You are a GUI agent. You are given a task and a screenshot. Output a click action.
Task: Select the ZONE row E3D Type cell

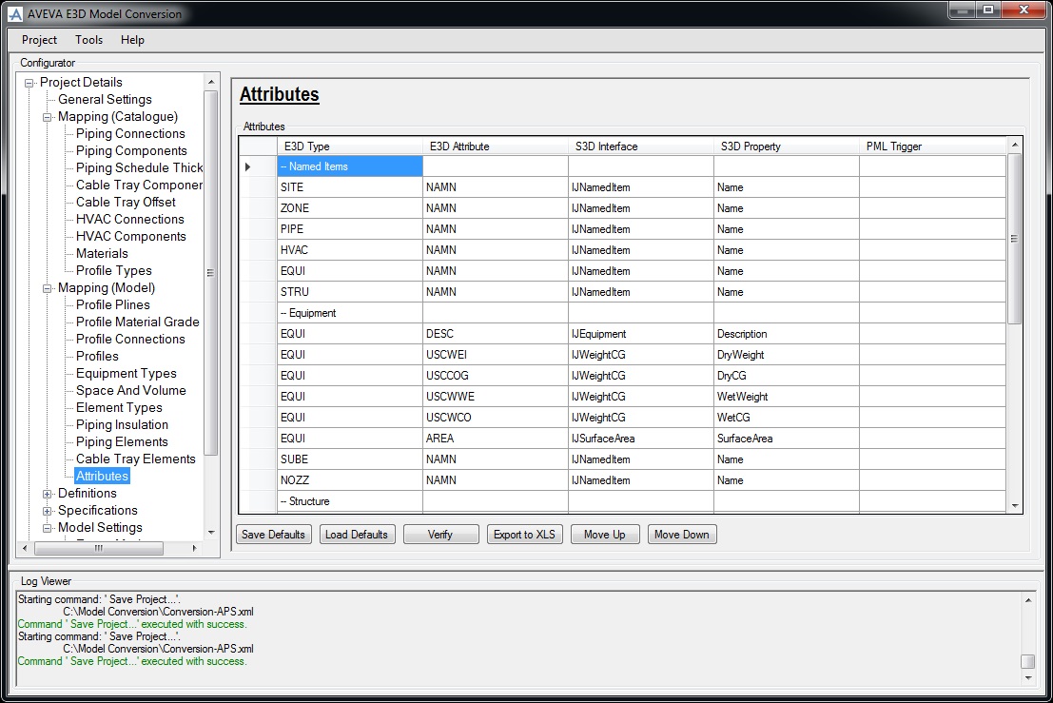tap(350, 208)
